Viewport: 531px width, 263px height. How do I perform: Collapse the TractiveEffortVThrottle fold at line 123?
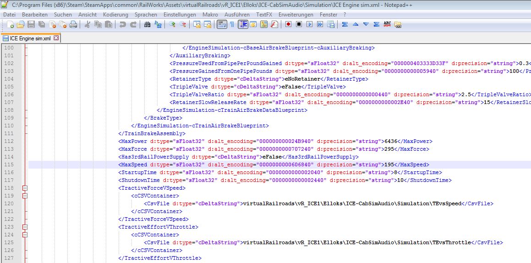click(x=25, y=227)
